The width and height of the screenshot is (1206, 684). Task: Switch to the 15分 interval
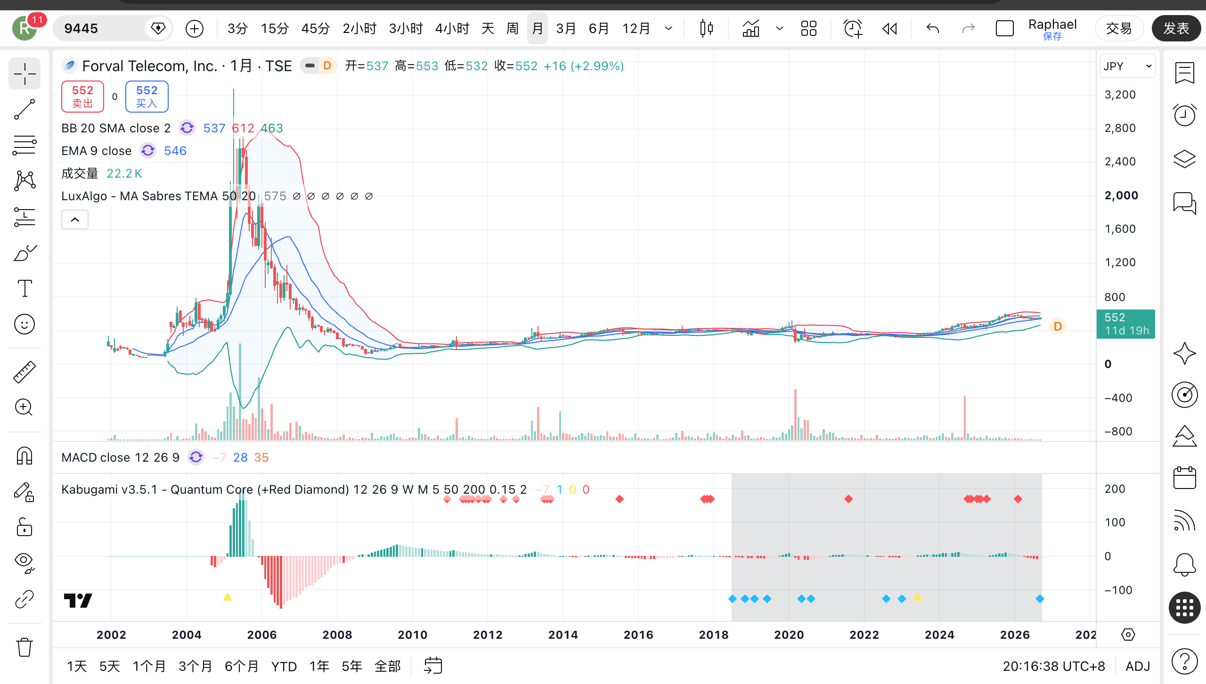pos(275,29)
